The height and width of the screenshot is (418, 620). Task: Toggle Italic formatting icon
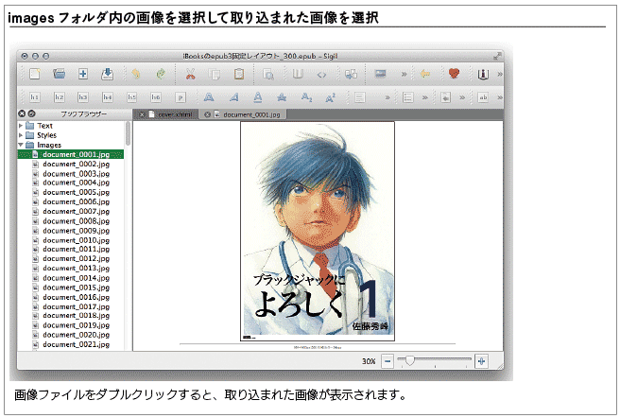(233, 97)
